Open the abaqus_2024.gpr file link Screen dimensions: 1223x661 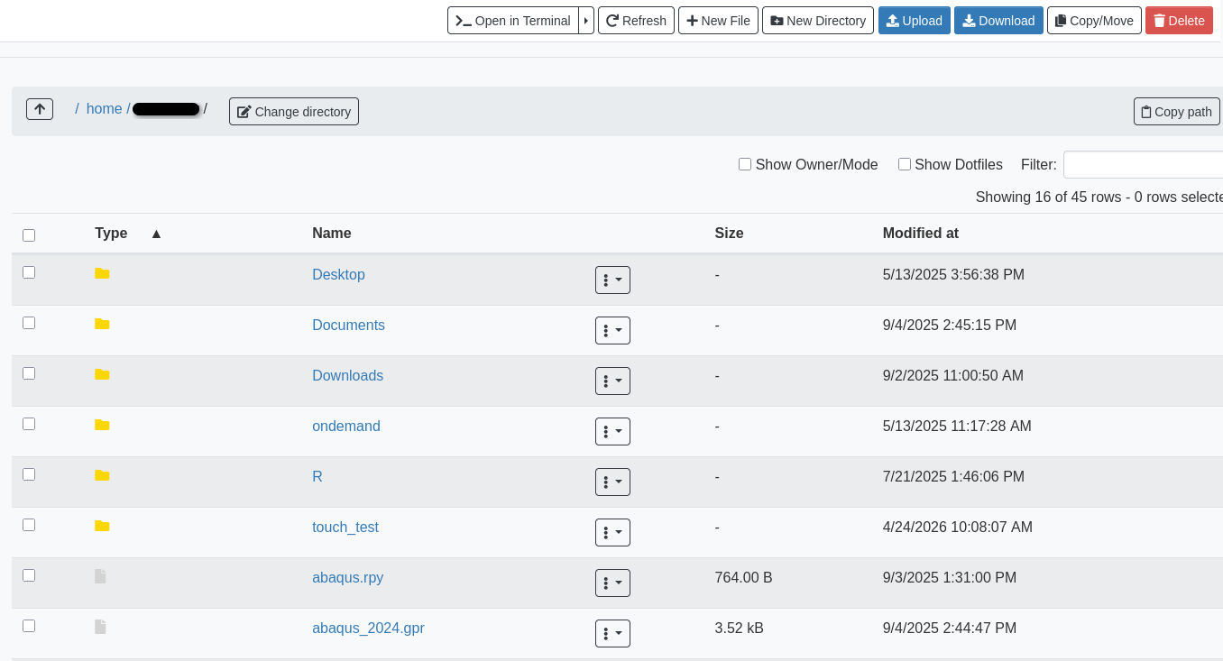coord(368,628)
